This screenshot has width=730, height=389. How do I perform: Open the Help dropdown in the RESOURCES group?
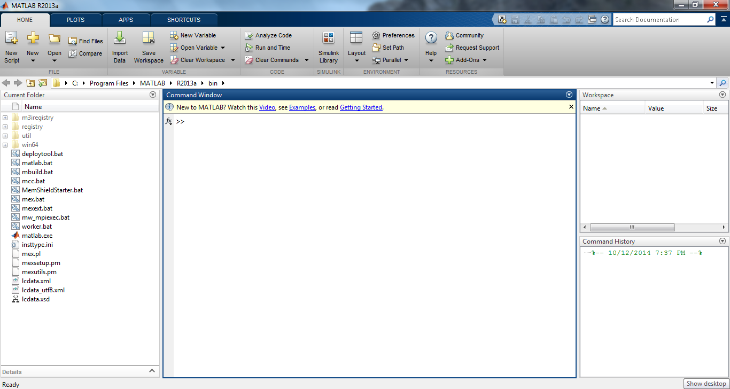tap(431, 47)
